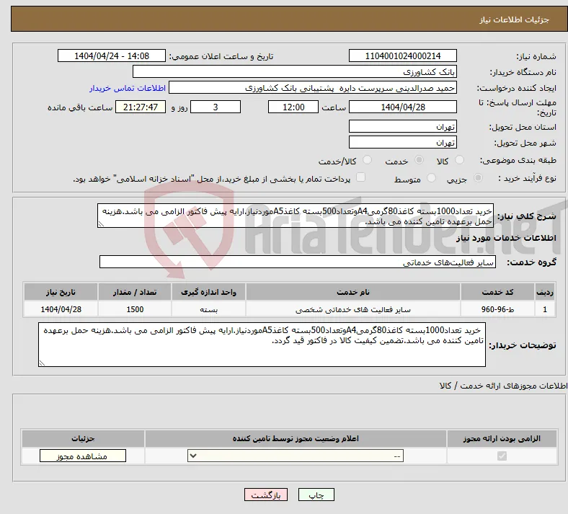Open the permit status dropdown
The width and height of the screenshot is (568, 514).
296,456
